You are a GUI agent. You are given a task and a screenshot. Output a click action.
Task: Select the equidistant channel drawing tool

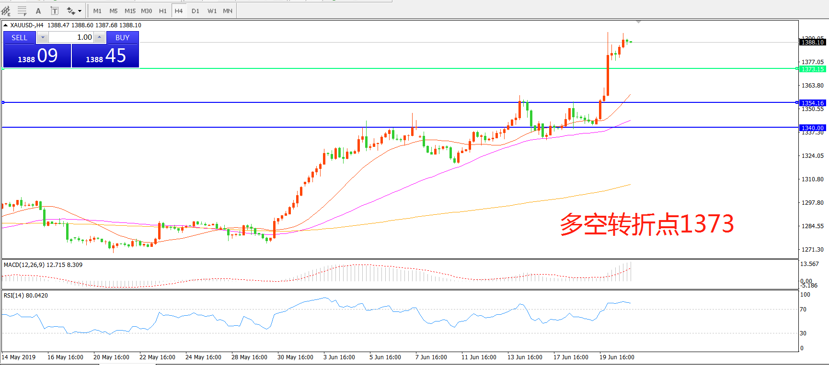tap(6, 11)
